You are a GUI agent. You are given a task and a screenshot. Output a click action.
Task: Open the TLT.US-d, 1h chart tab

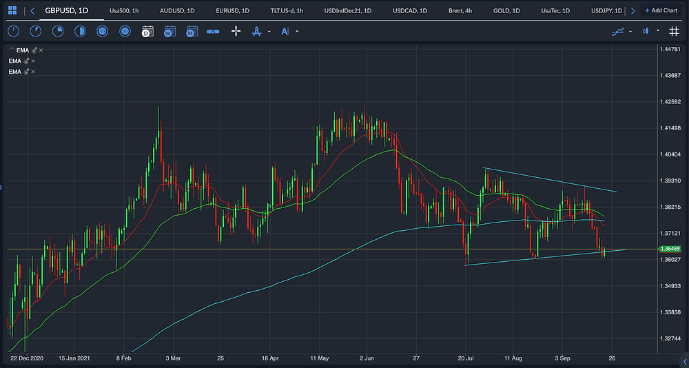click(x=287, y=10)
